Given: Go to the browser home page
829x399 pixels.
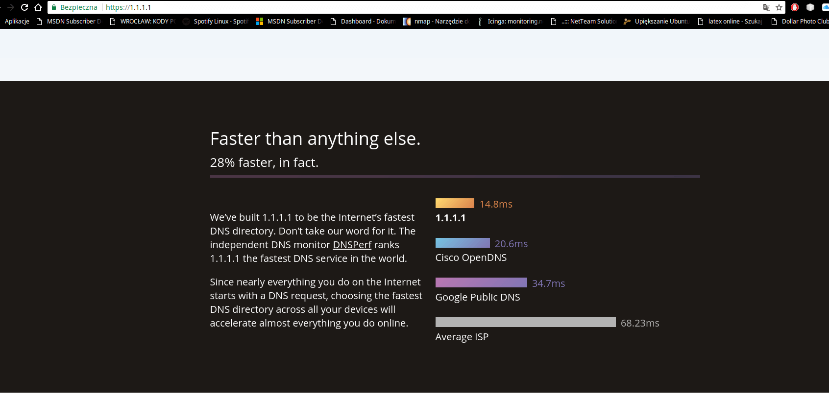Looking at the screenshot, I should tap(38, 7).
